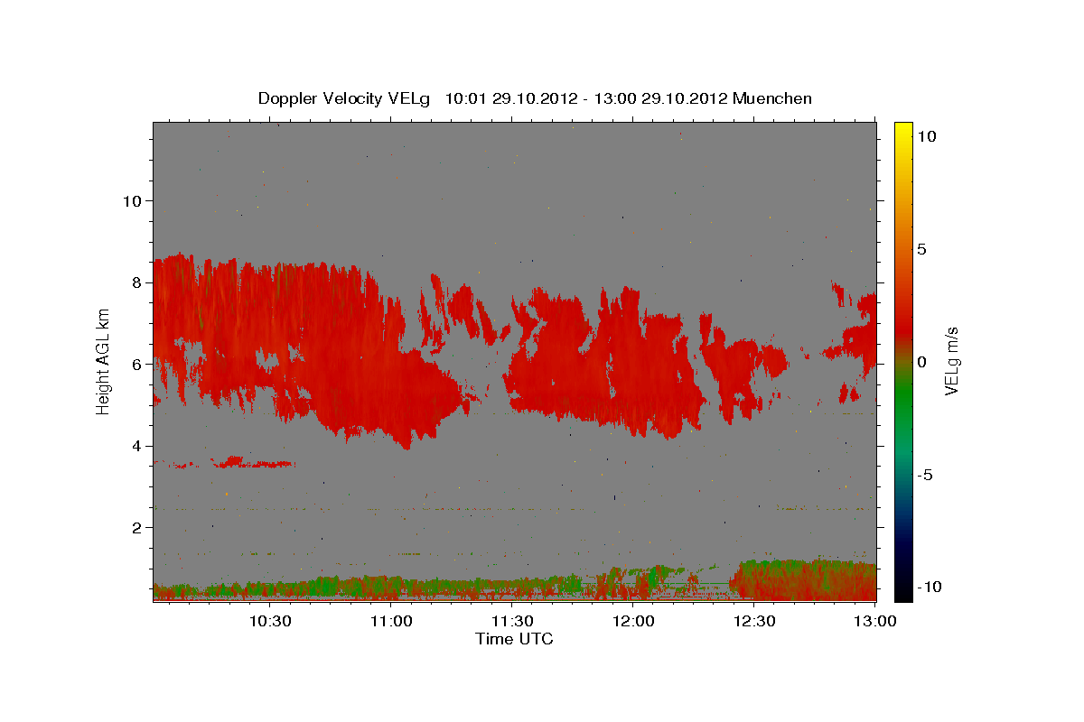Click the 'Muenchen' location label in title

tap(772, 98)
